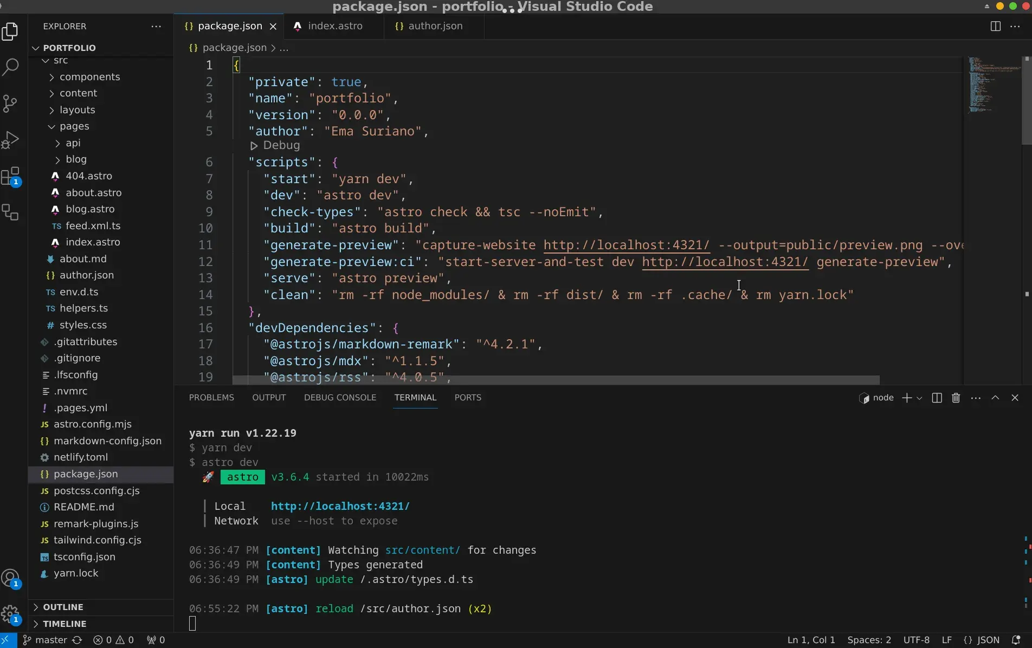This screenshot has width=1032, height=648.
Task: Click the Debug codelens above scripts
Action: click(x=275, y=145)
